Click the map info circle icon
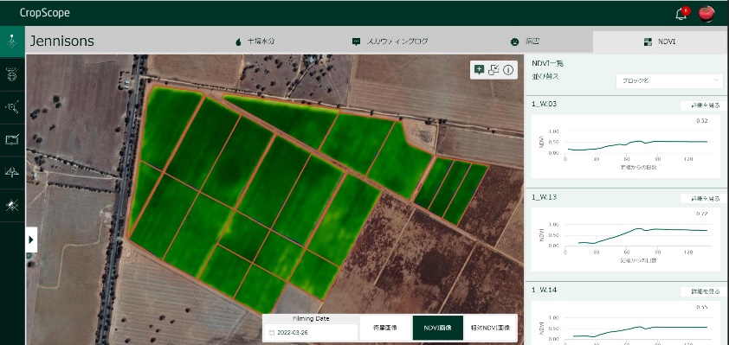The image size is (729, 345). pos(508,70)
